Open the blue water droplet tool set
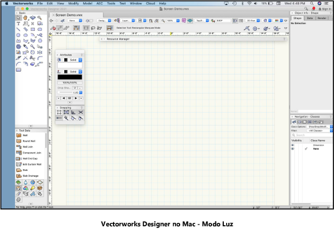 [x=26, y=182]
